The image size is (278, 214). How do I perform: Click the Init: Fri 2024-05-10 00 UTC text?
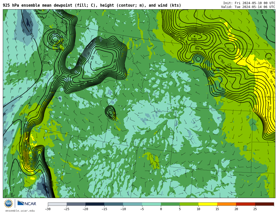click(x=249, y=3)
